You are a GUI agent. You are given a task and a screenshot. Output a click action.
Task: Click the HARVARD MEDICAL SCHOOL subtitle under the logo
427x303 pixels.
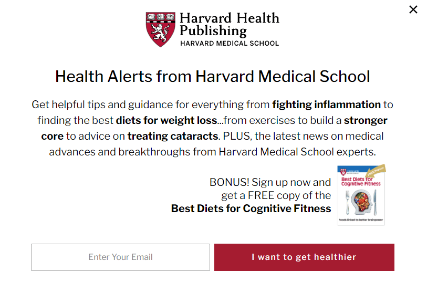coord(230,44)
